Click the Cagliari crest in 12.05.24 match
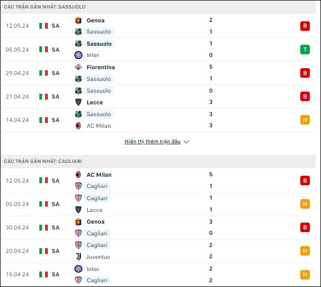 tap(78, 186)
